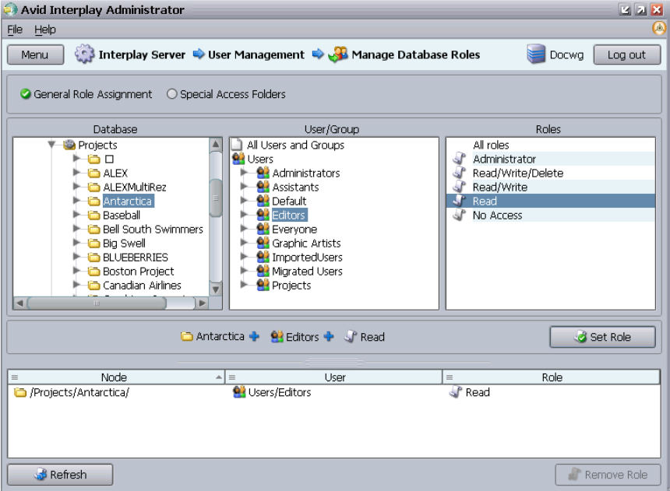This screenshot has height=491, width=670.
Task: Select General Role Assignment option
Action: (x=26, y=94)
